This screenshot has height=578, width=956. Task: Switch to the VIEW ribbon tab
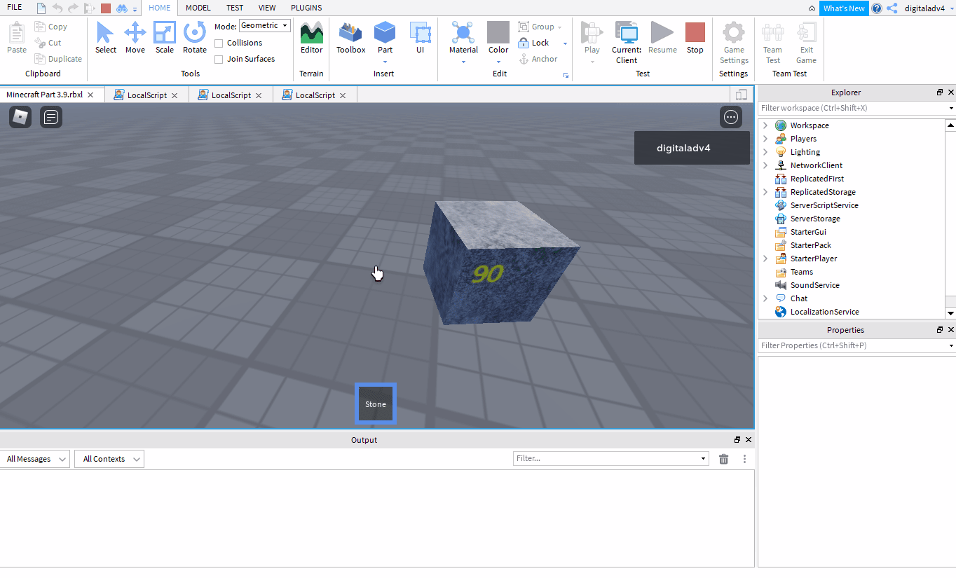267,8
